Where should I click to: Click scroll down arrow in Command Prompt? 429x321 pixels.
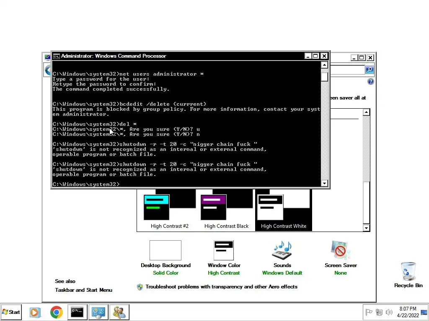(324, 183)
